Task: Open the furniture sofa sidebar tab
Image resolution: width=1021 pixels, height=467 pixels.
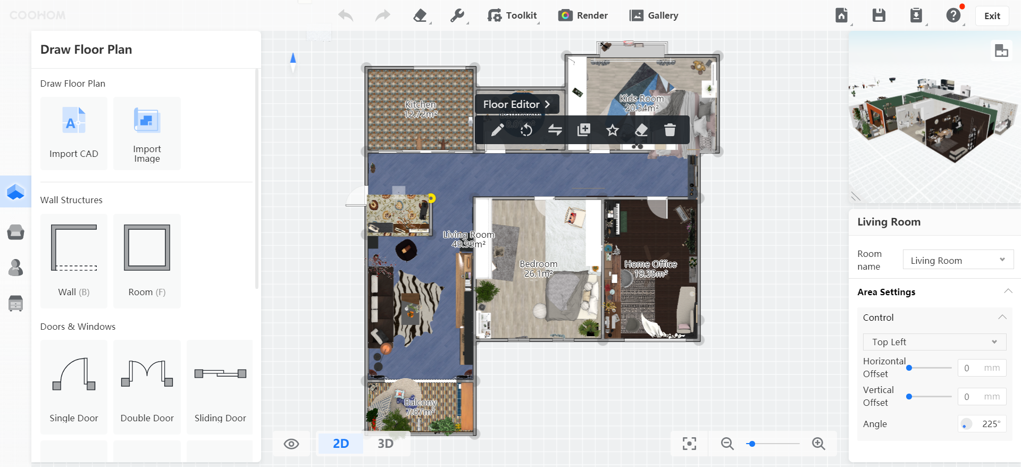Action: (15, 232)
